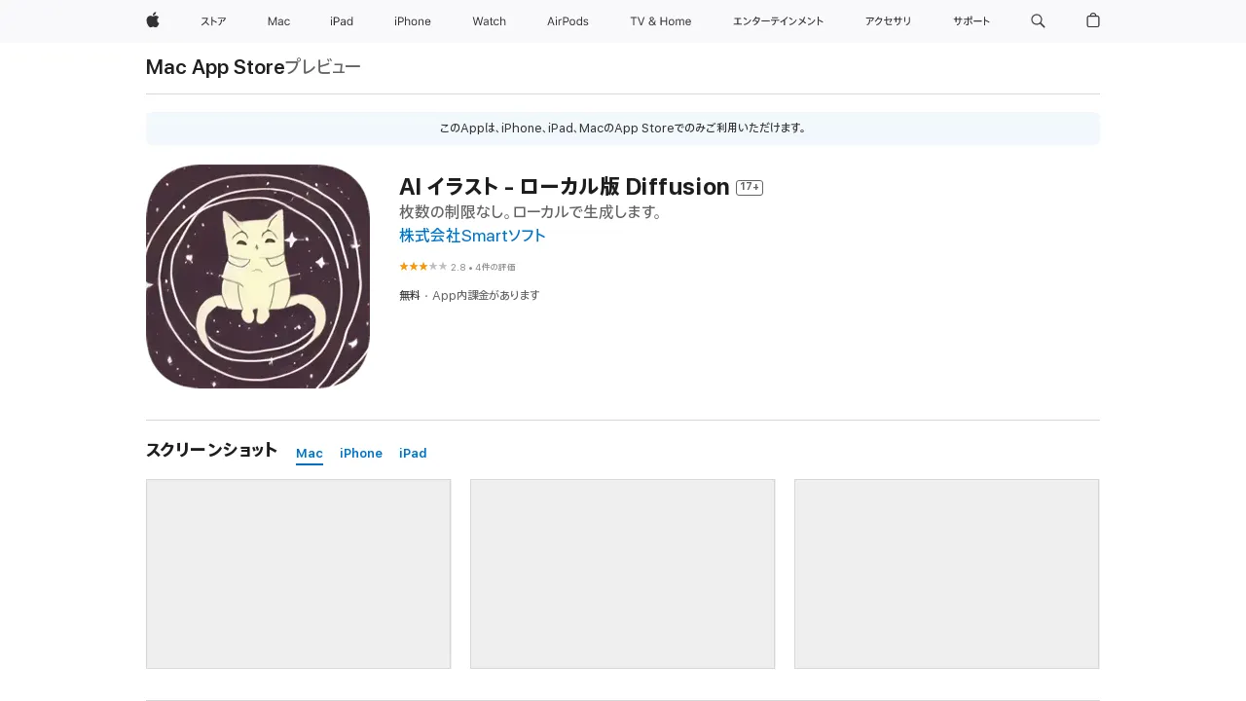Open the iPad navigation menu item
Image resolution: width=1246 pixels, height=701 pixels.
[x=342, y=21]
